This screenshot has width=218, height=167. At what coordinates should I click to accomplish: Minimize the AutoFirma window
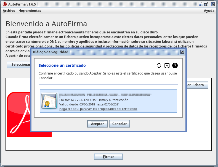point(201,4)
